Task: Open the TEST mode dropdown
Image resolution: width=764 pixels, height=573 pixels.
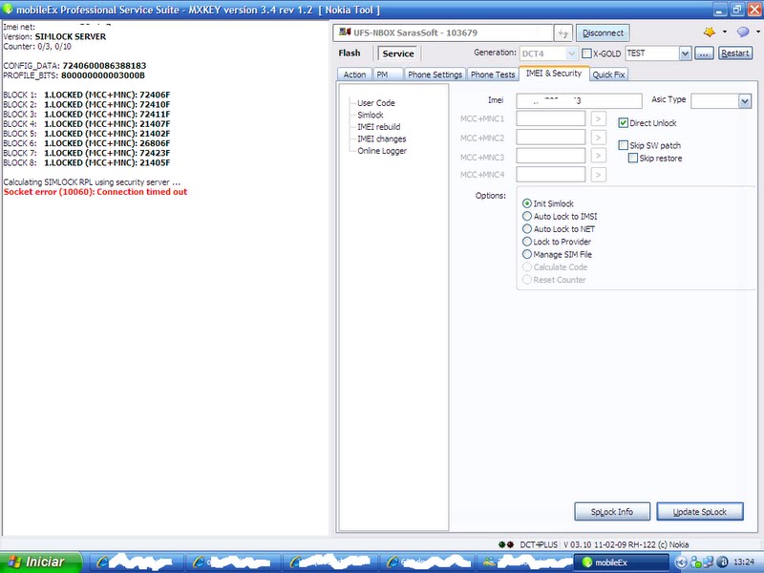Action: click(x=685, y=53)
